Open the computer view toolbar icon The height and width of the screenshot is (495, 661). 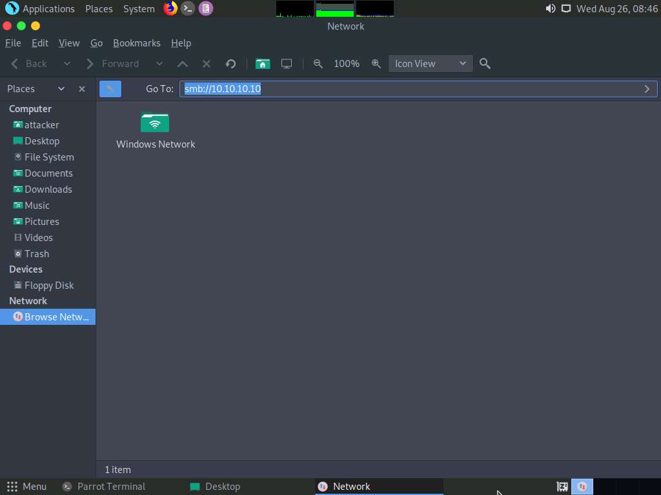point(286,63)
